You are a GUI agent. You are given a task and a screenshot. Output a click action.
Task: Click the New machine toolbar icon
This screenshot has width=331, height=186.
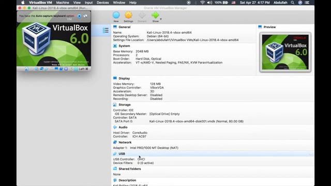(x=116, y=15)
